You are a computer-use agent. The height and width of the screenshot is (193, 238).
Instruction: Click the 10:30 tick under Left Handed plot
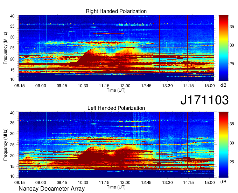pyautogui.click(x=83, y=183)
